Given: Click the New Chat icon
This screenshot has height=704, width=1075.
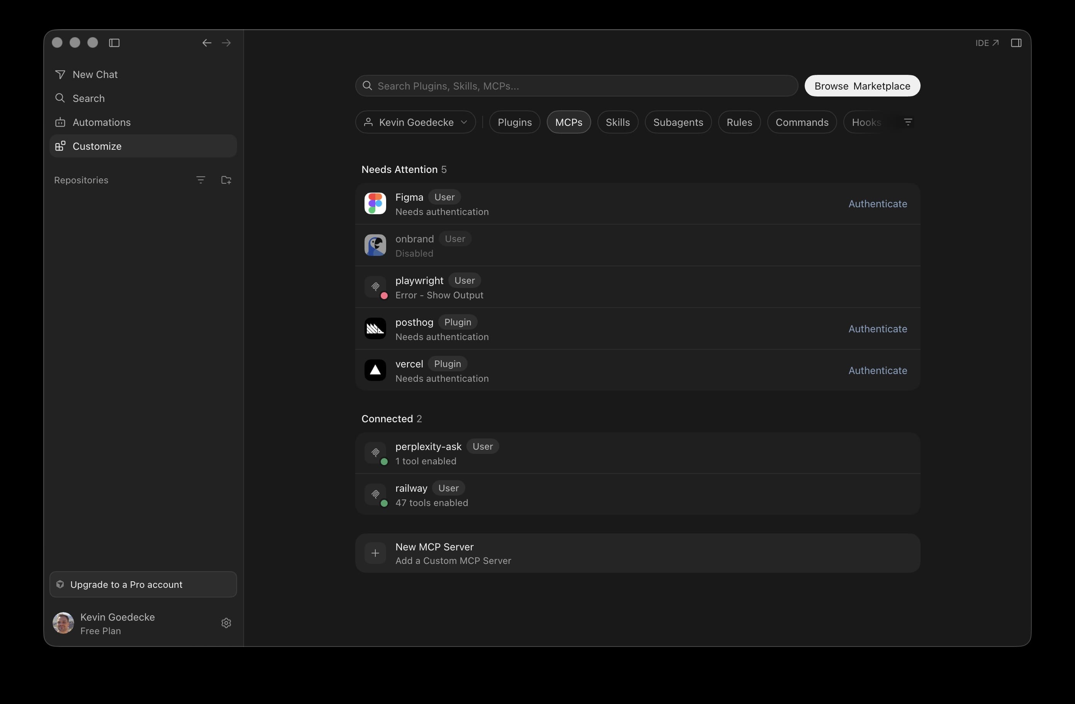Looking at the screenshot, I should [60, 74].
